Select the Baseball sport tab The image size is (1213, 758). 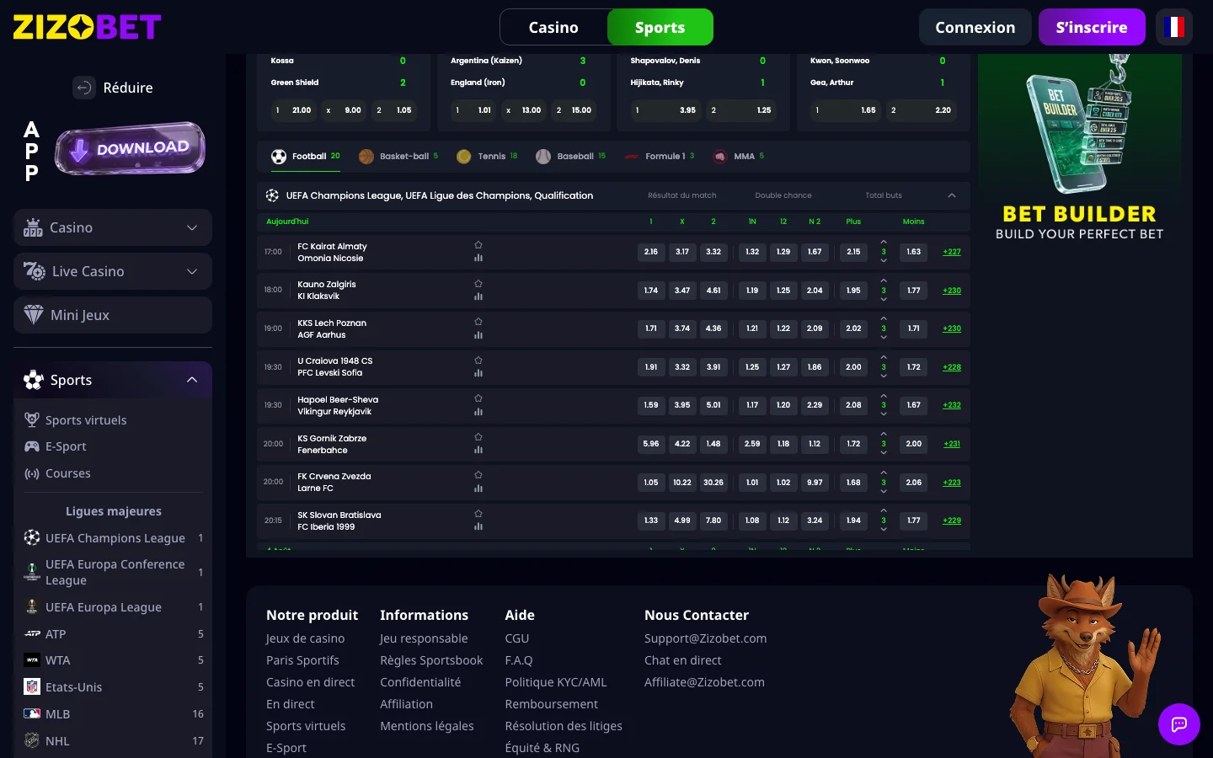pyautogui.click(x=571, y=157)
